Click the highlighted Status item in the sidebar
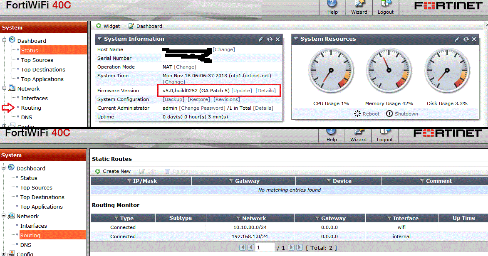The image size is (488, 256). (x=53, y=50)
